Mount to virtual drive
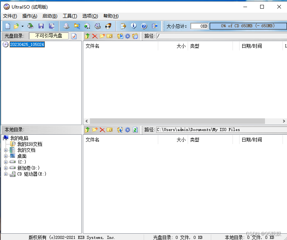 [x=98, y=26]
